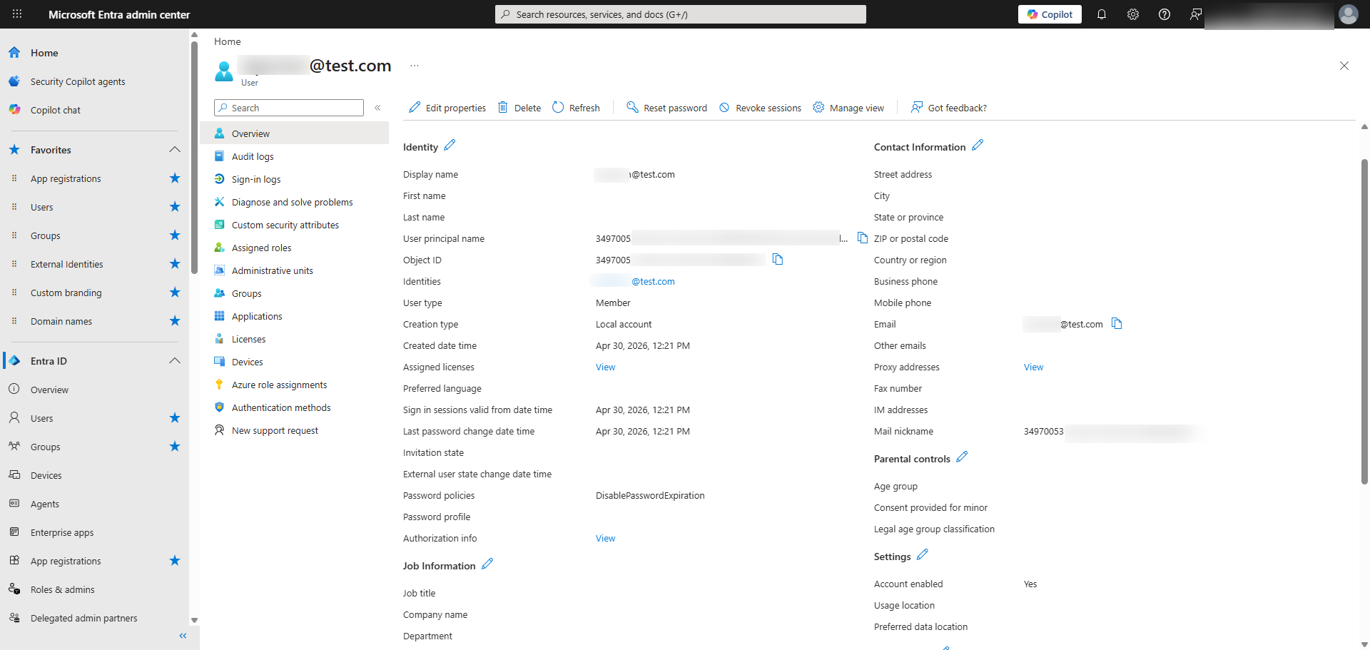Open settings gear in top bar
The width and height of the screenshot is (1370, 650).
click(x=1133, y=14)
